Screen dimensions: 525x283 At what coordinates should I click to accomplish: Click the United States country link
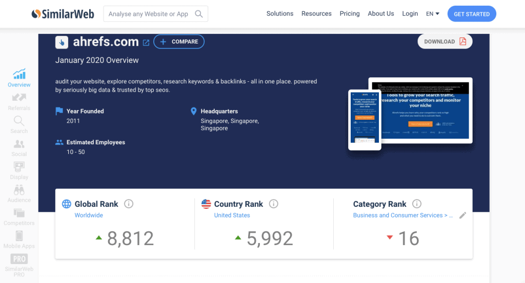pos(232,215)
